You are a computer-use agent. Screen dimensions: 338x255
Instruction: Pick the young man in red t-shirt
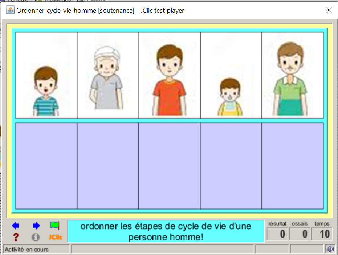[x=170, y=75]
